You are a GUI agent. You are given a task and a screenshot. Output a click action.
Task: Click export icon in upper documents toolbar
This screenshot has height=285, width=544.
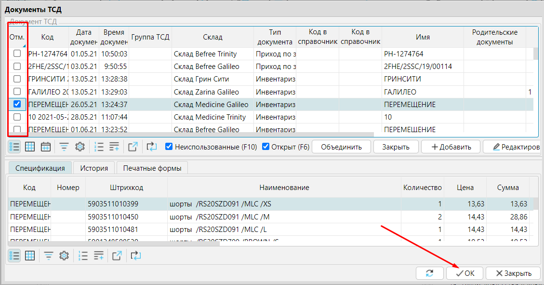pos(133,147)
